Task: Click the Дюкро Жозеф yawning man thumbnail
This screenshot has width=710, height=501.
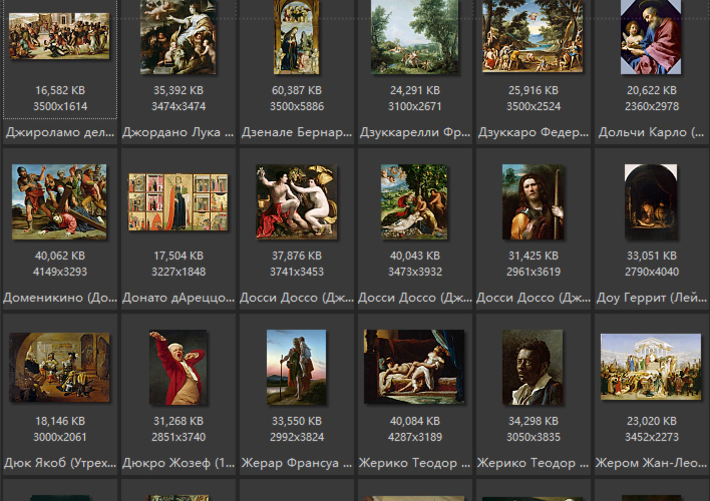Action: point(178,367)
